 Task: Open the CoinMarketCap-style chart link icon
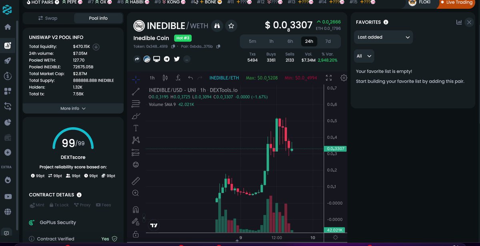pyautogui.click(x=147, y=59)
